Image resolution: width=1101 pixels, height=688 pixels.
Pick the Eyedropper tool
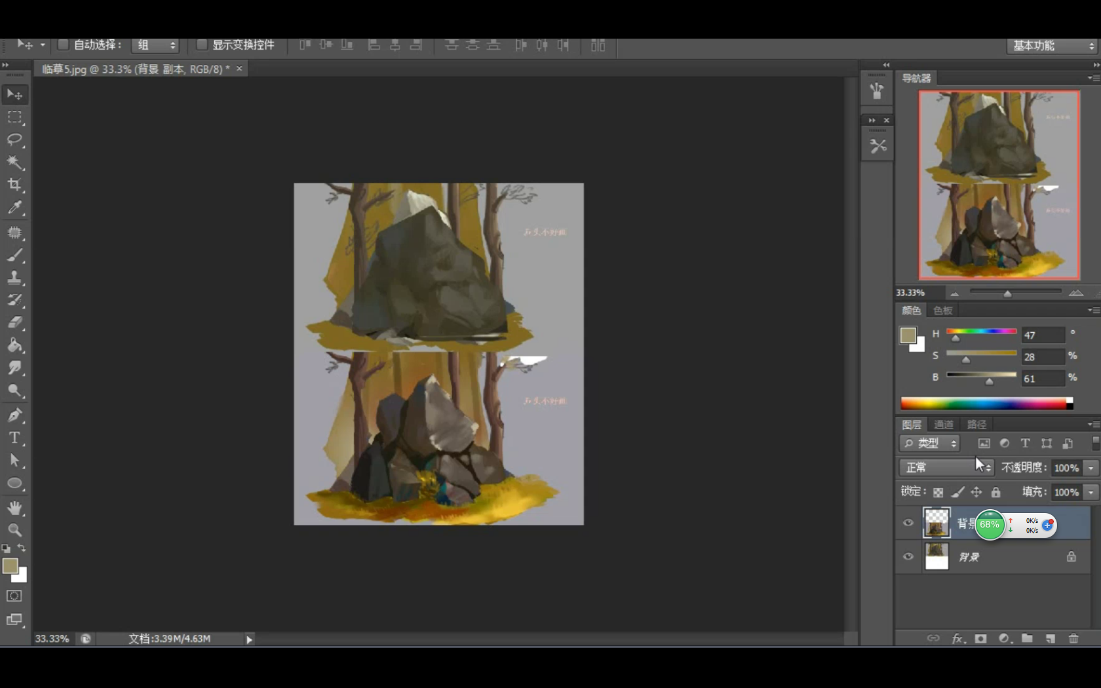coord(14,208)
